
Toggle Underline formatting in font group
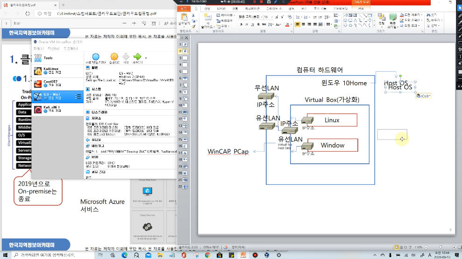(x=252, y=24)
